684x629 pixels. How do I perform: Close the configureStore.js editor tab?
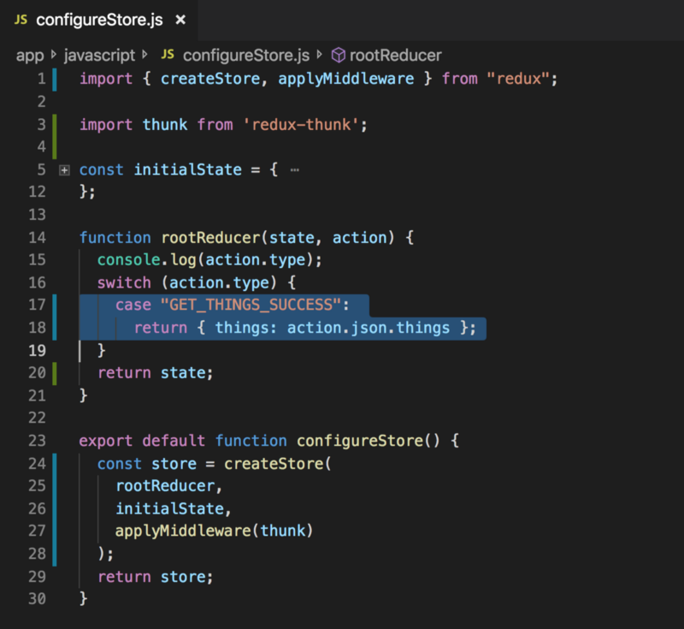pos(180,19)
